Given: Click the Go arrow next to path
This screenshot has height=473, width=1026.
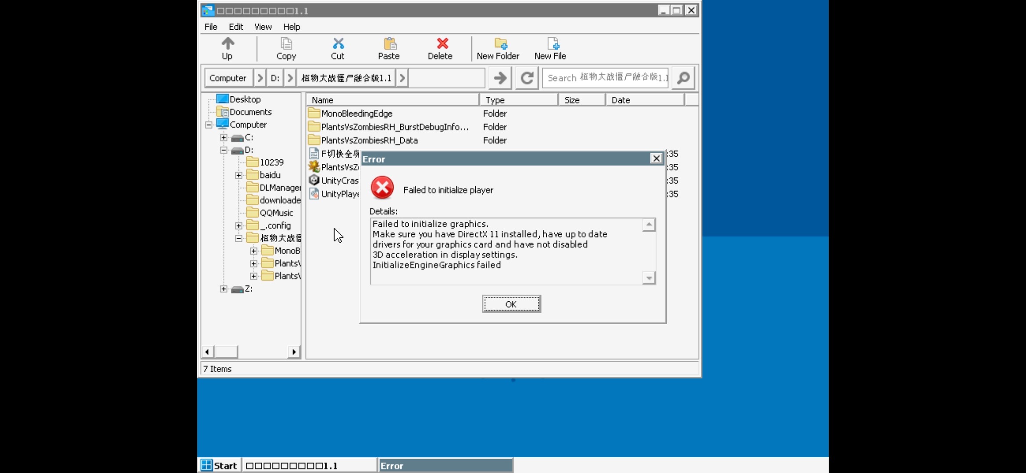Looking at the screenshot, I should [x=500, y=78].
